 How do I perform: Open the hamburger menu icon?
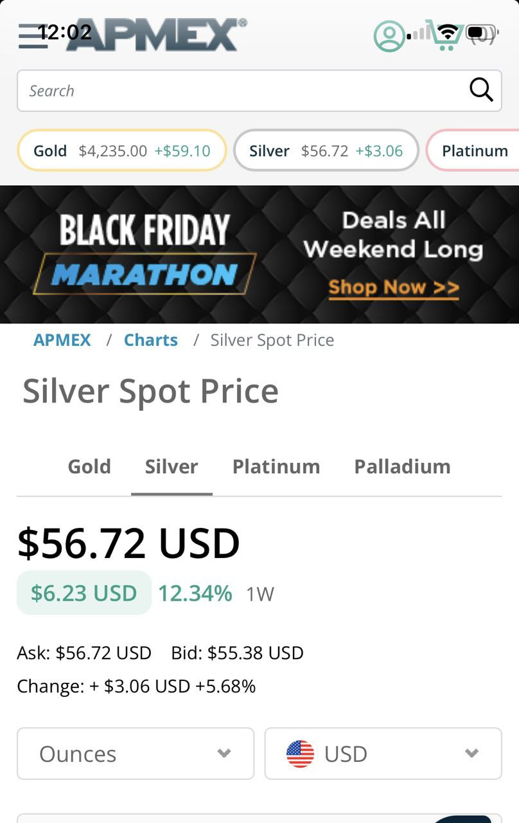pyautogui.click(x=32, y=36)
